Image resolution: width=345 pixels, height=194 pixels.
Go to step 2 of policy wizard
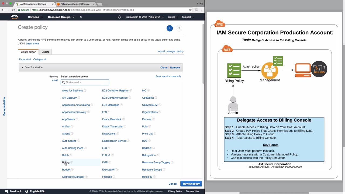coord(179,28)
